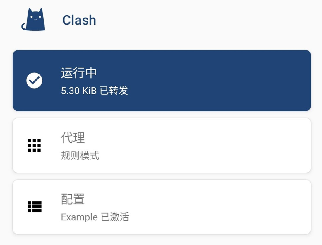Viewport: 322px width, 245px height.
Task: Click the white checkmark icon
Action: [x=34, y=81]
